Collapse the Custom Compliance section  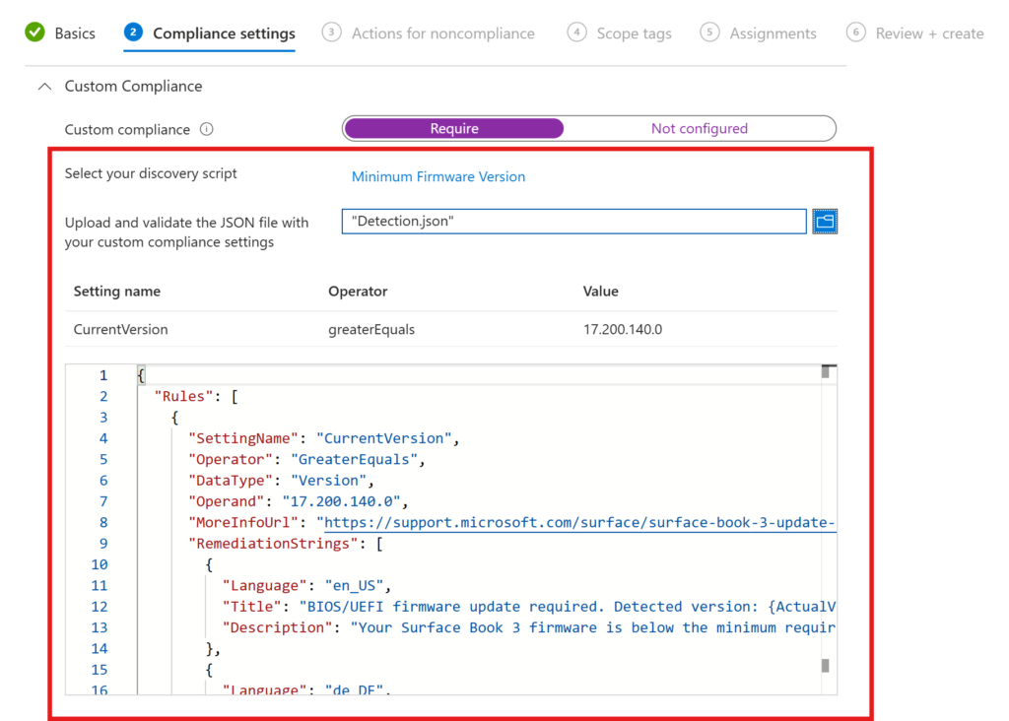(x=43, y=87)
